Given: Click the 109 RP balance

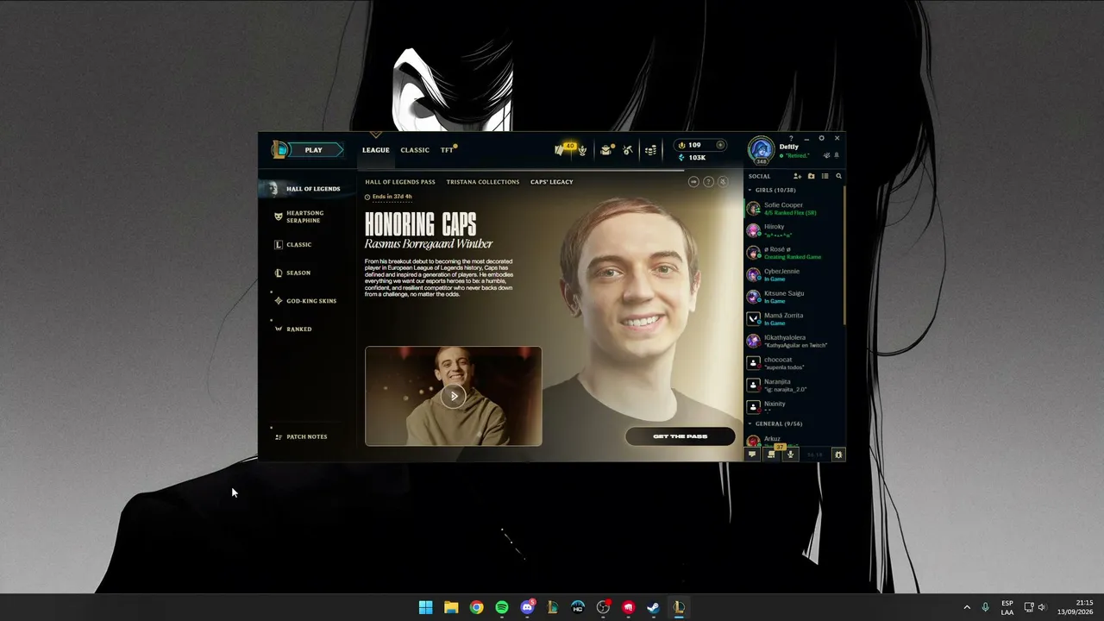Looking at the screenshot, I should coord(689,145).
